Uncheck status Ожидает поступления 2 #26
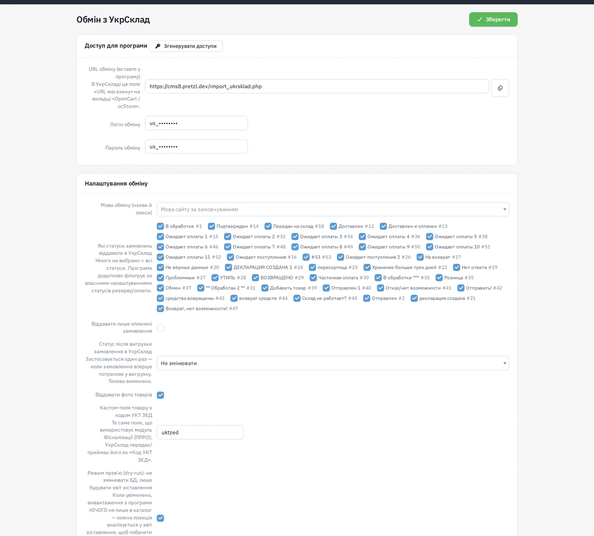This screenshot has width=594, height=536. 340,257
